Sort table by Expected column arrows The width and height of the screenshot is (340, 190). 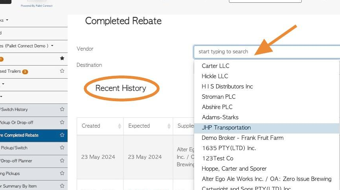[x=169, y=126]
